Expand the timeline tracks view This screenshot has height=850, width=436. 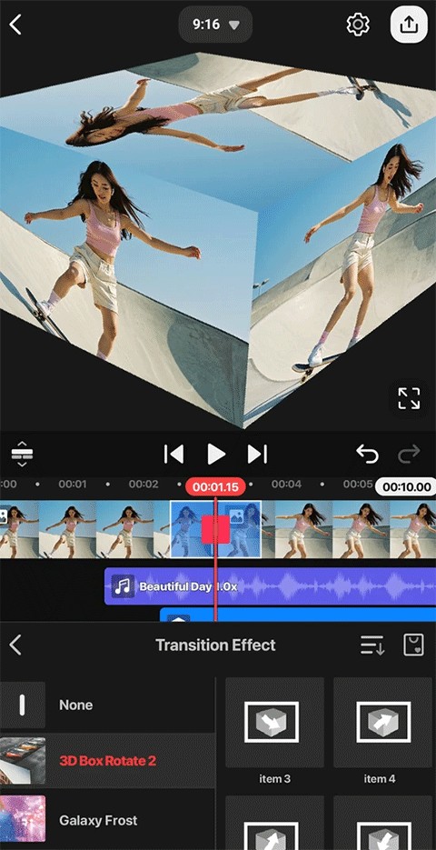[22, 455]
